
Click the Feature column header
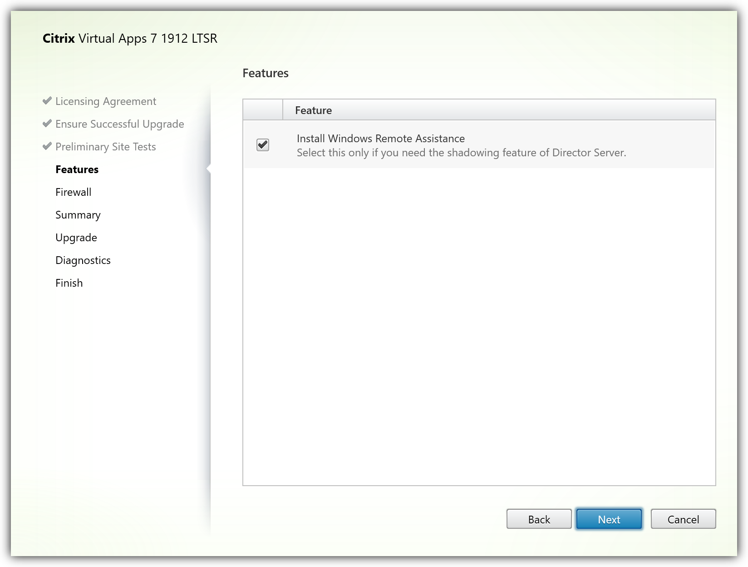[313, 110]
